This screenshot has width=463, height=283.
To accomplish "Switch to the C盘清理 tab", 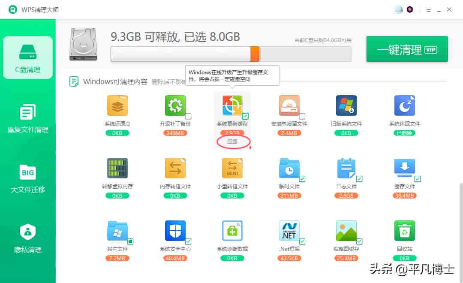I will (28, 57).
